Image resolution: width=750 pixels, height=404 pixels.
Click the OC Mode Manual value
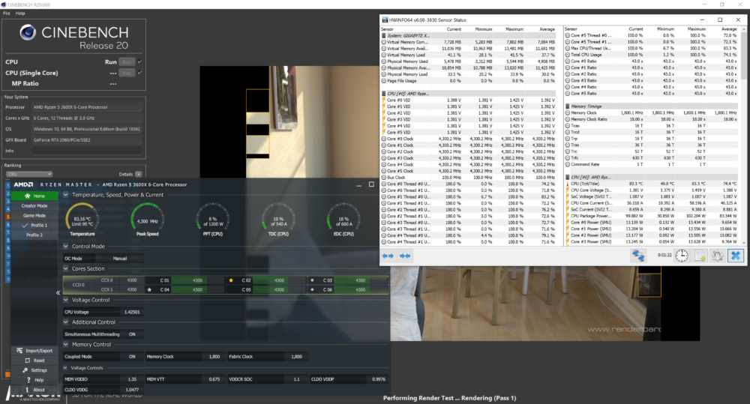click(120, 259)
